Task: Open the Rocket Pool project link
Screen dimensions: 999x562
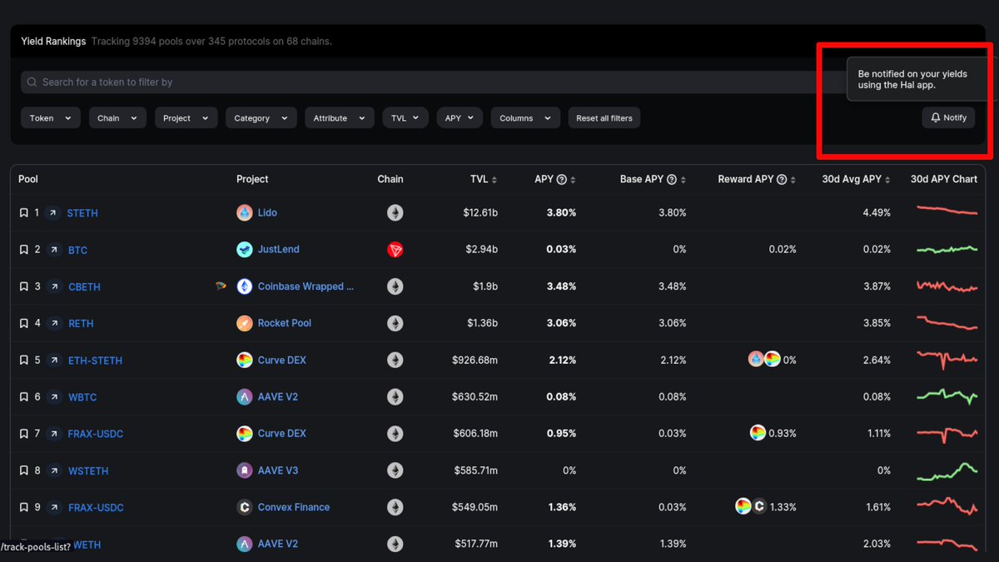Action: pos(285,323)
